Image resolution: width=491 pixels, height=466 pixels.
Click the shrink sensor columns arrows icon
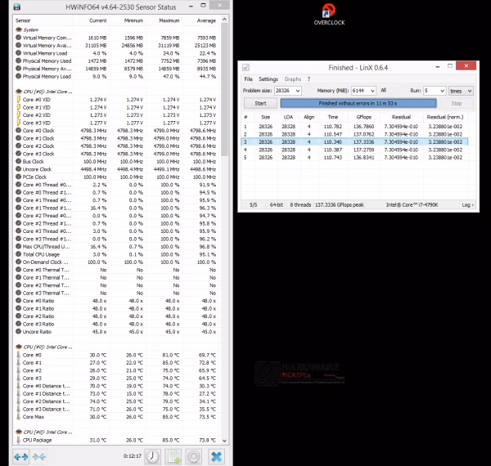pyautogui.click(x=38, y=457)
